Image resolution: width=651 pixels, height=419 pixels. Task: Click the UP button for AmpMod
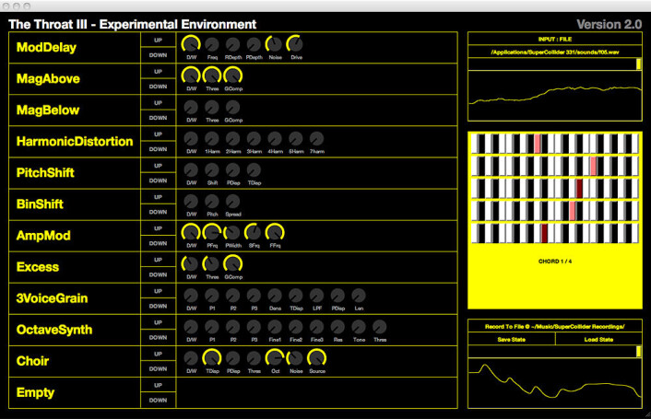(159, 228)
